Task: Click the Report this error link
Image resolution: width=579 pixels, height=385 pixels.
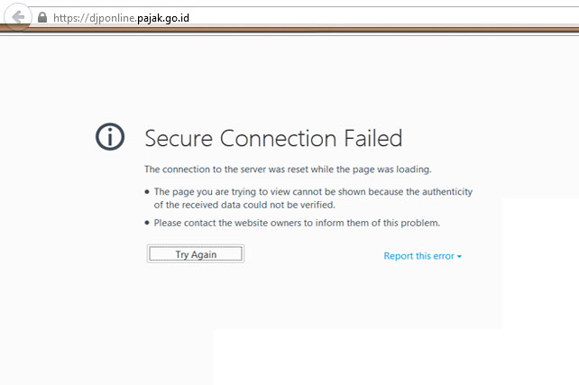Action: [x=419, y=256]
